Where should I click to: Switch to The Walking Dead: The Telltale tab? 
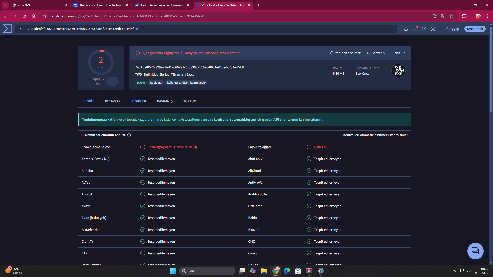(x=100, y=5)
